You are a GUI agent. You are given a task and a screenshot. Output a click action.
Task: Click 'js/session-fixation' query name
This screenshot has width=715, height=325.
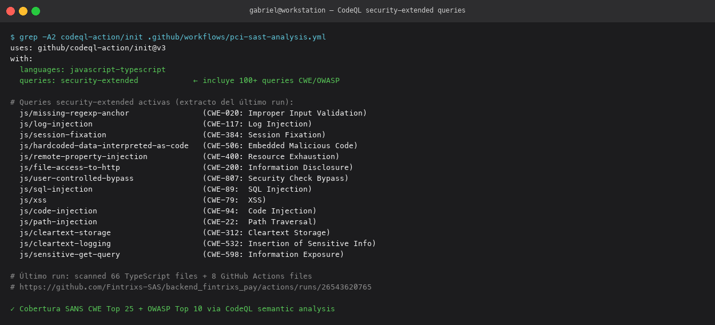coord(63,135)
